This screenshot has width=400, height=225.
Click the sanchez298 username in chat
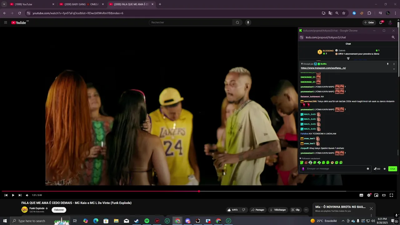[310, 102]
